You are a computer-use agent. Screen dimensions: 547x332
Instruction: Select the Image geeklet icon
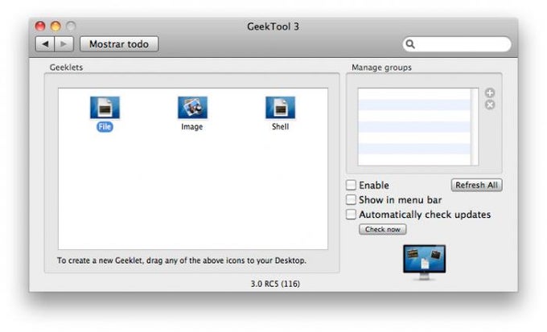[x=192, y=108]
